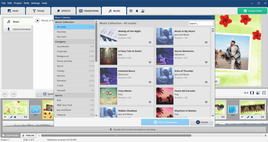Open the settings gear icon in toolbar
The height and width of the screenshot is (142, 268).
[x=131, y=11]
